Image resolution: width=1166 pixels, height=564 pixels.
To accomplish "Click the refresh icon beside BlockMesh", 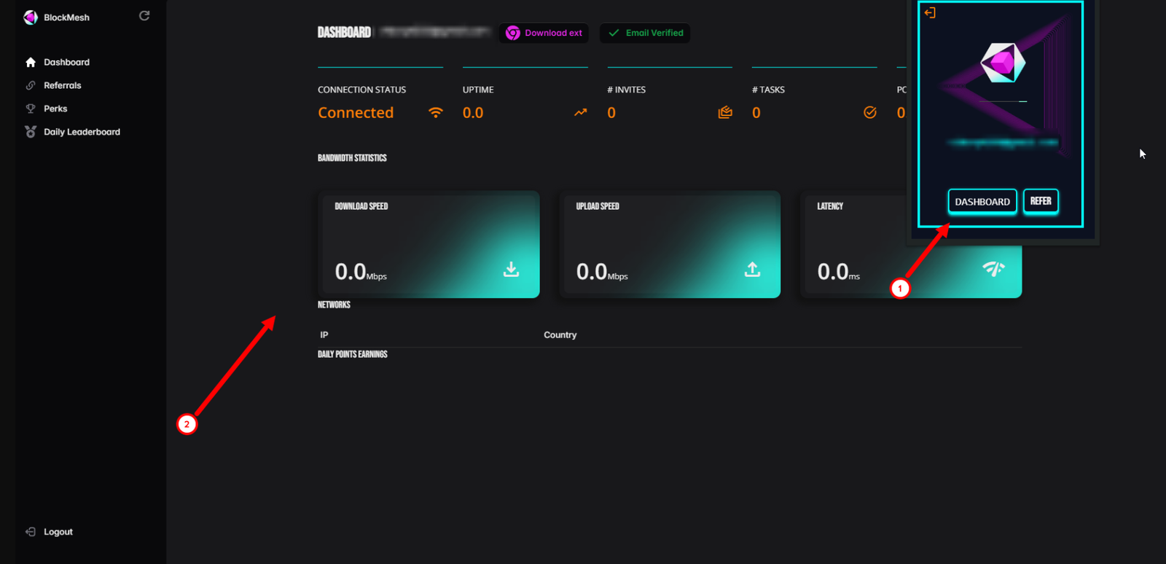I will (x=144, y=16).
